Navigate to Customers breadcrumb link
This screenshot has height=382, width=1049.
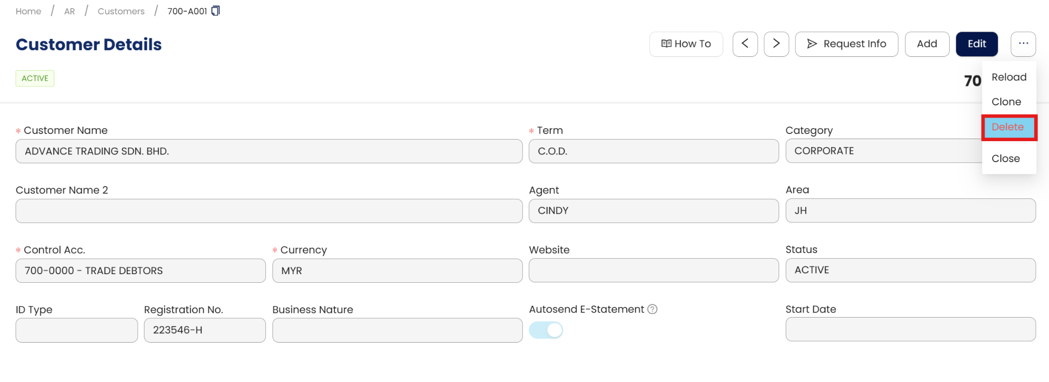coord(121,11)
